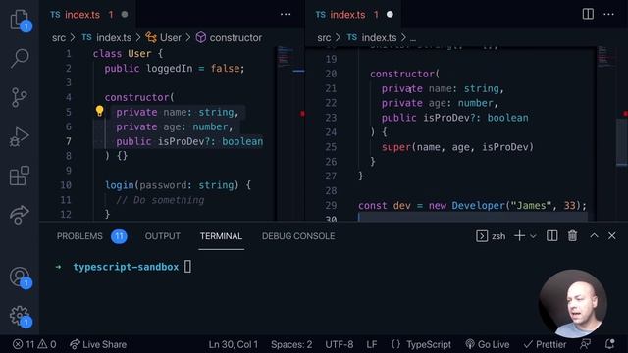Switch to the OUTPUT tab
The height and width of the screenshot is (353, 628).
click(x=163, y=236)
